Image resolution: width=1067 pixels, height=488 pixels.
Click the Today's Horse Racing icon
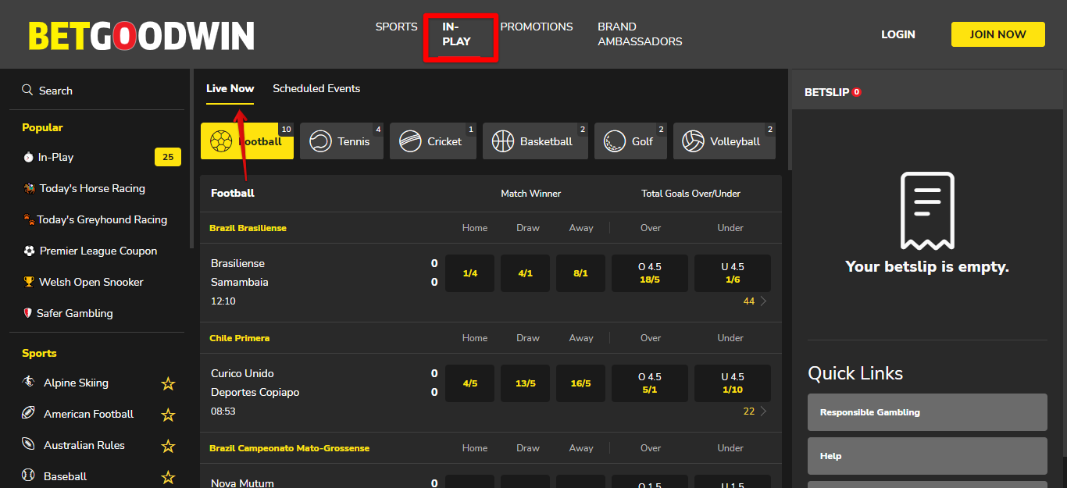[31, 188]
